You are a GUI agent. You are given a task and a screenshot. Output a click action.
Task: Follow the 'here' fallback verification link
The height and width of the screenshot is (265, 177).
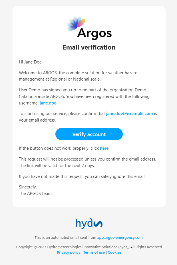pyautogui.click(x=104, y=148)
